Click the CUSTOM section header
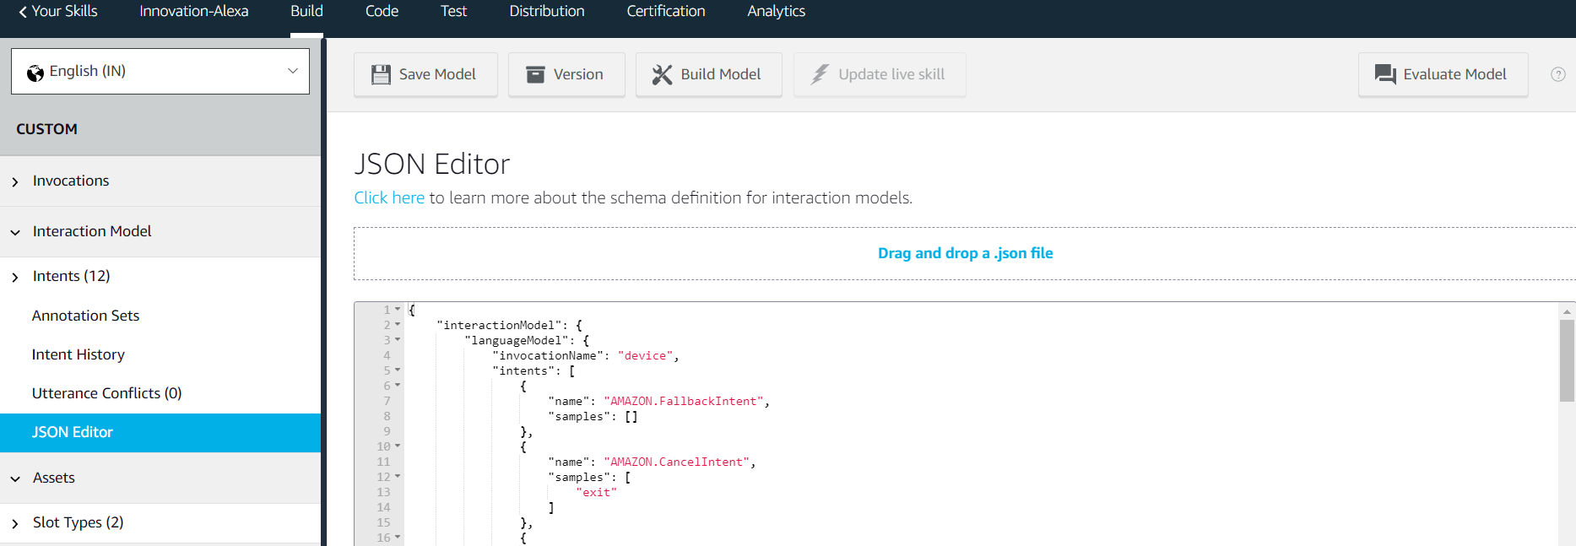Viewport: 1576px width, 546px height. [46, 129]
